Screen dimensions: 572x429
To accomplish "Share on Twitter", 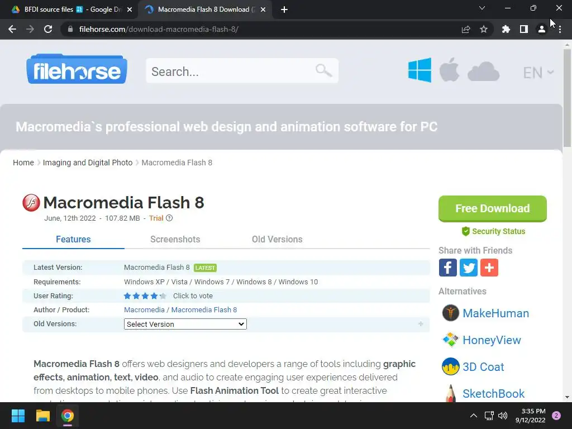I will 469,268.
